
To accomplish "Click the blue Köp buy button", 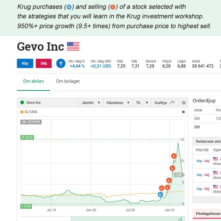I will click(25, 63).
